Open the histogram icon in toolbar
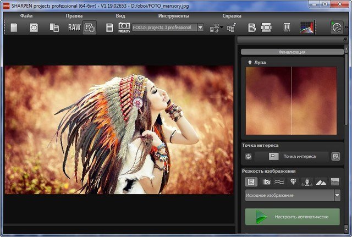The width and height of the screenshot is (352, 237). point(307,27)
